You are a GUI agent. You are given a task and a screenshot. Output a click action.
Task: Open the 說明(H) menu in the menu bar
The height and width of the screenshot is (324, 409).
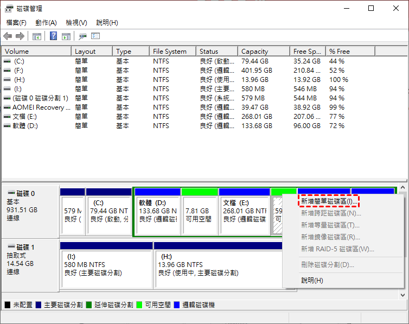tap(107, 23)
